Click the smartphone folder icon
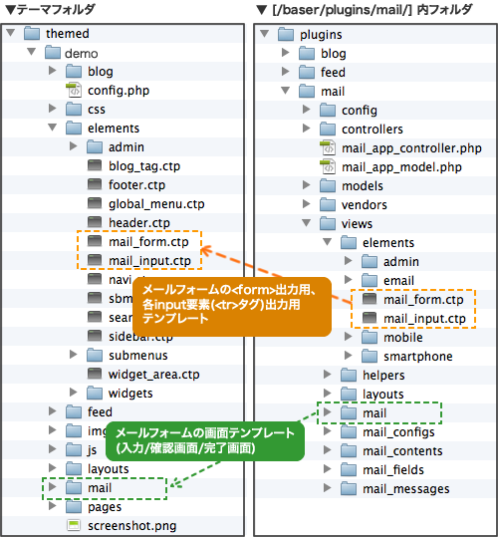 370,357
